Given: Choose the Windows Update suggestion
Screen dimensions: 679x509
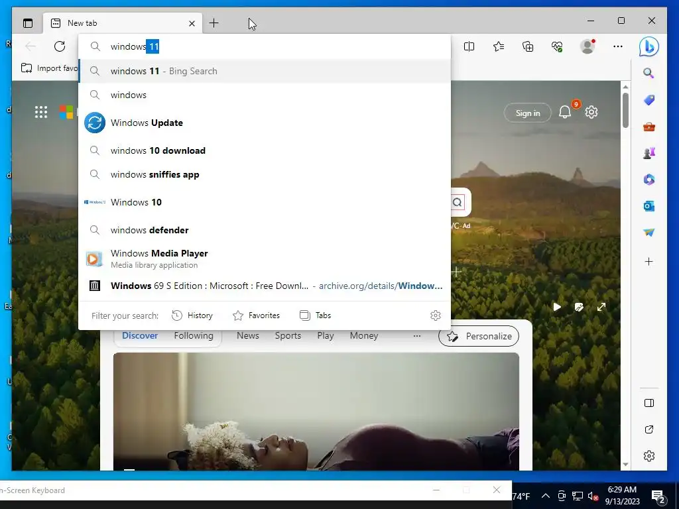Looking at the screenshot, I should [265, 123].
